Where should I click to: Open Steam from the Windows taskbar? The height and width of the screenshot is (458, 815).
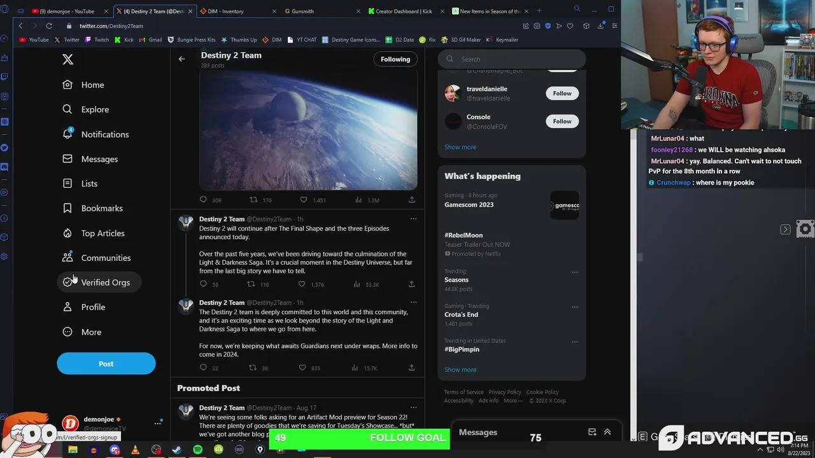coord(176,450)
